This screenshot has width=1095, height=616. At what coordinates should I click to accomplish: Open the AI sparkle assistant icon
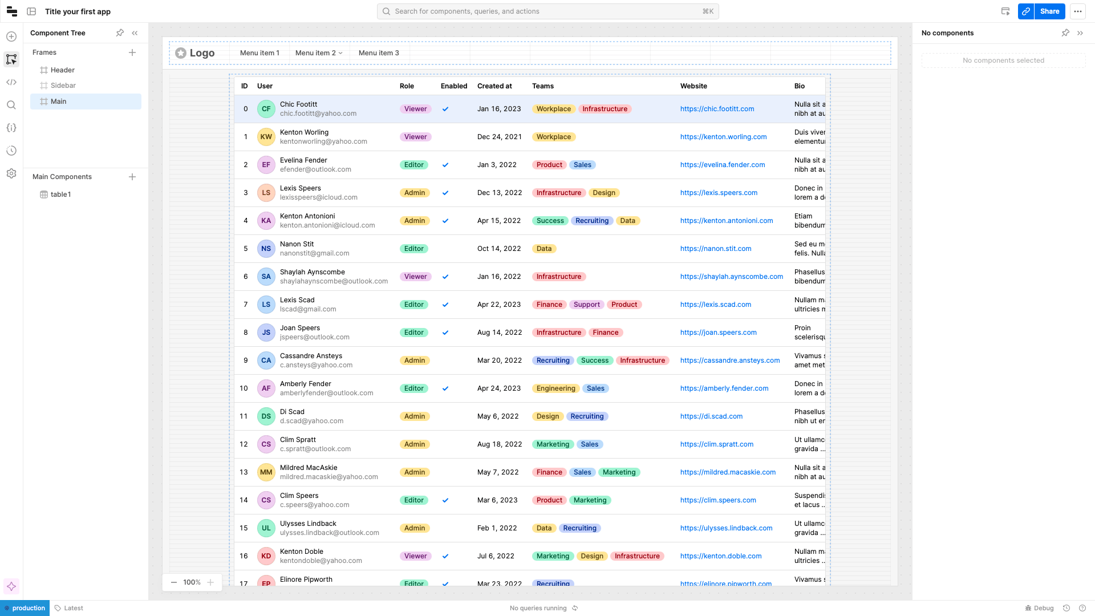pos(11,586)
